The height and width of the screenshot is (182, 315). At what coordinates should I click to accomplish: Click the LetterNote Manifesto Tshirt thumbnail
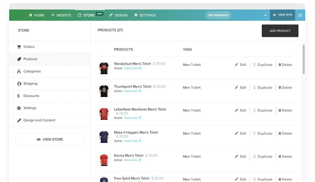pos(104,114)
